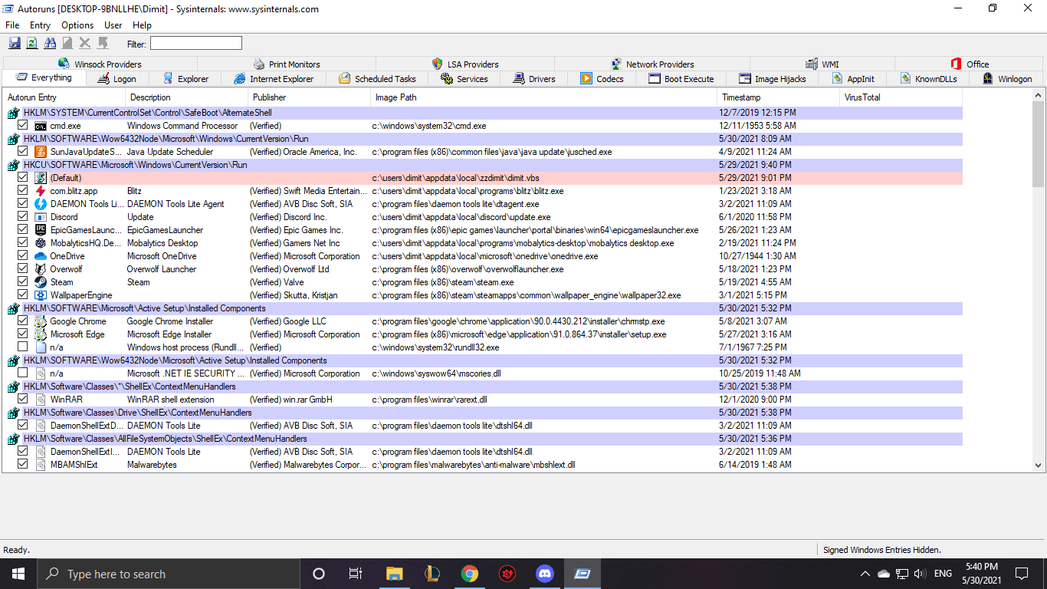Click the WallpaperEngine gear icon
Viewport: 1047px width, 589px height.
pyautogui.click(x=41, y=295)
